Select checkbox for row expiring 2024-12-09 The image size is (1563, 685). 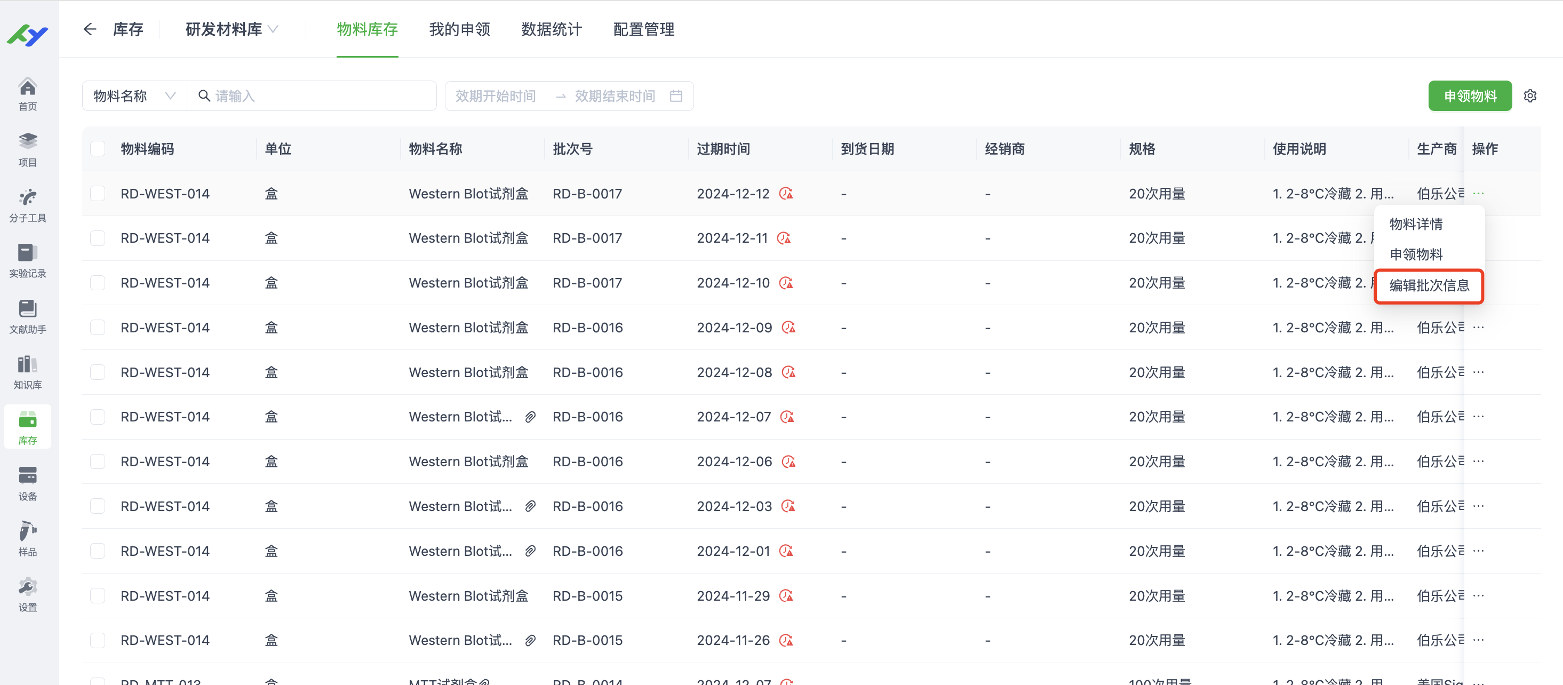[98, 328]
